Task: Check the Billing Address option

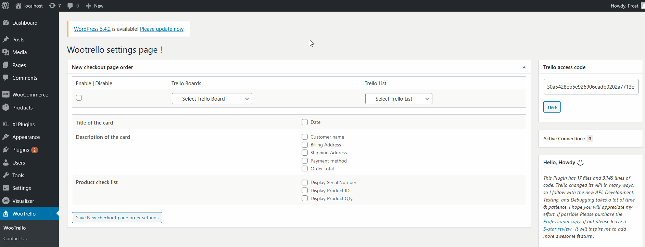Action: [305, 145]
